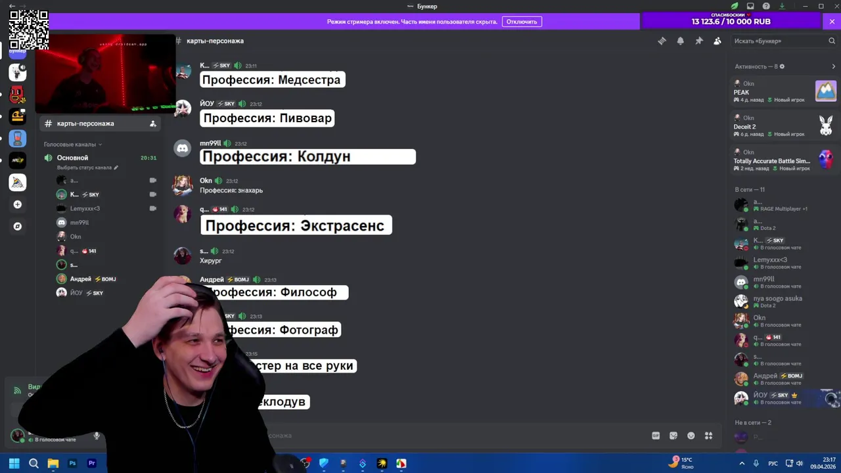Collapse Голосовые каналы category
Screen dimensions: 841x473
pyautogui.click(x=72, y=144)
